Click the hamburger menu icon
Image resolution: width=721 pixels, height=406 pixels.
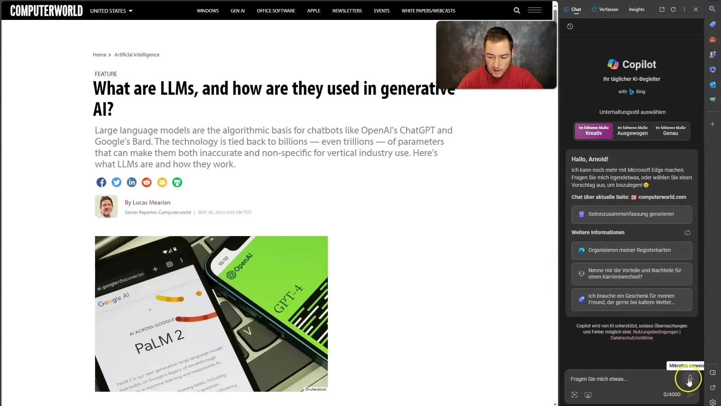[535, 11]
